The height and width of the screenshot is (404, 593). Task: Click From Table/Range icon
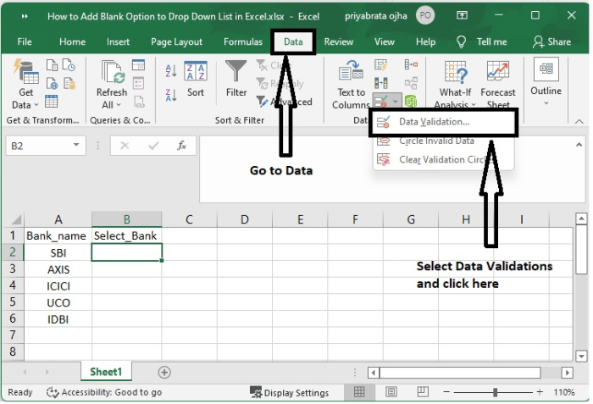pos(51,102)
